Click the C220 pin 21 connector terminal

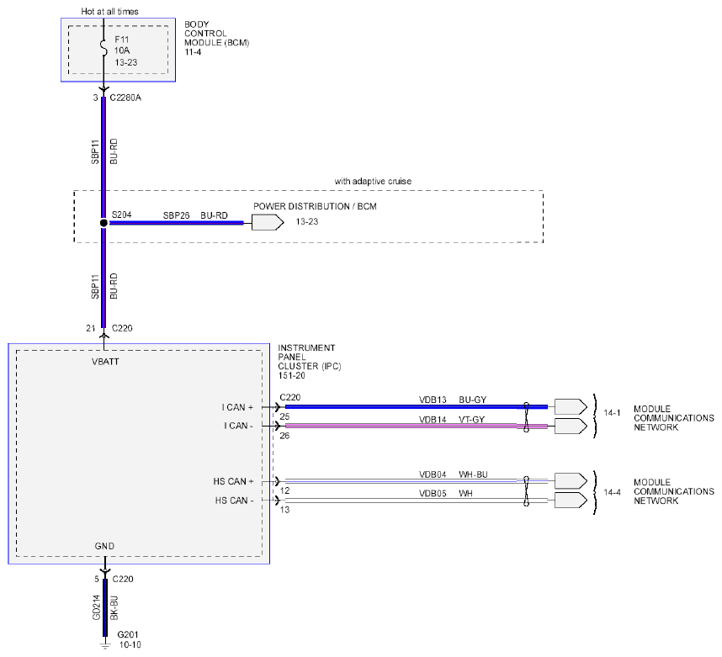click(x=104, y=336)
